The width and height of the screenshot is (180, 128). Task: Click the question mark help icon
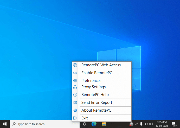pyautogui.click(x=75, y=95)
